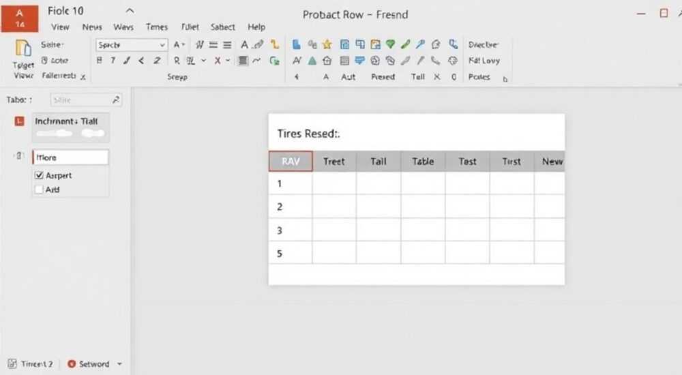
Task: Click the Poates button
Action: point(479,77)
